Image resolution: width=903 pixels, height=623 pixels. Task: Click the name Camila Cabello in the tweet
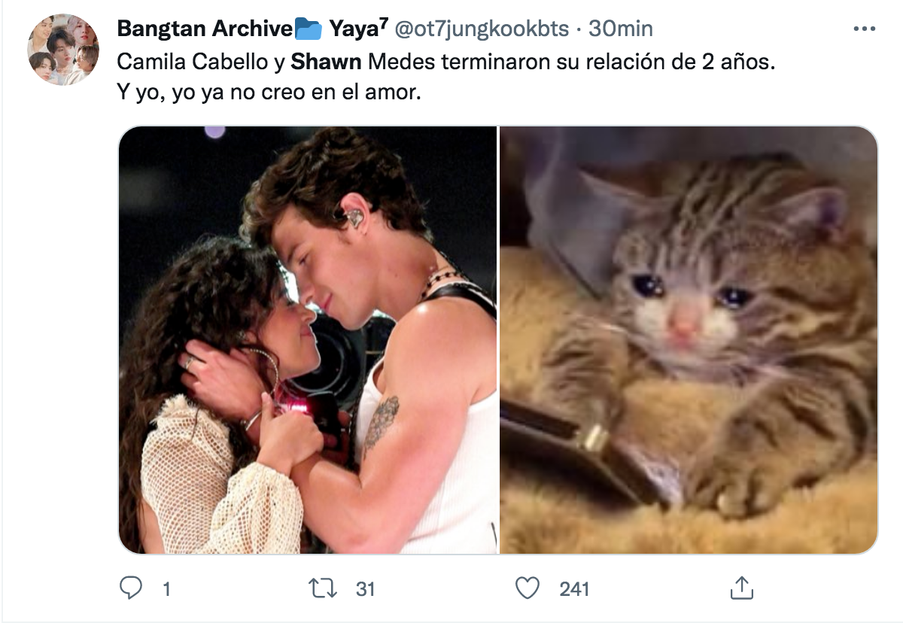coord(190,62)
